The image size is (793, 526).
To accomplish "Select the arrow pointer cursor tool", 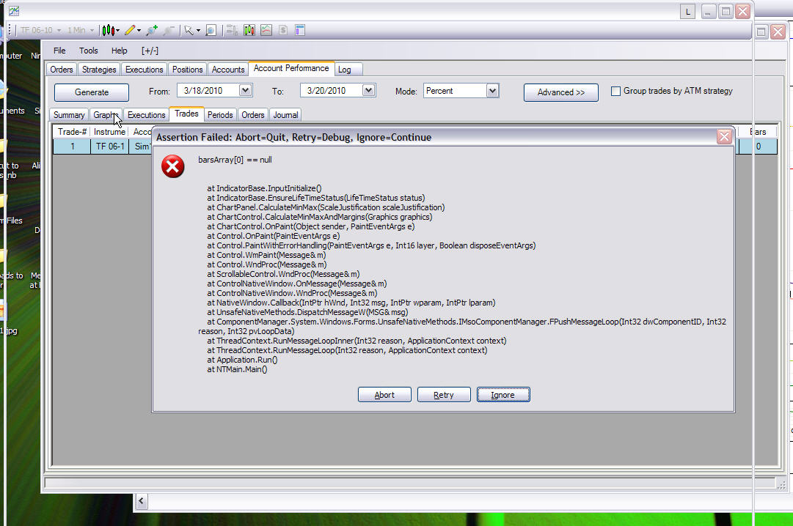I will point(189,30).
